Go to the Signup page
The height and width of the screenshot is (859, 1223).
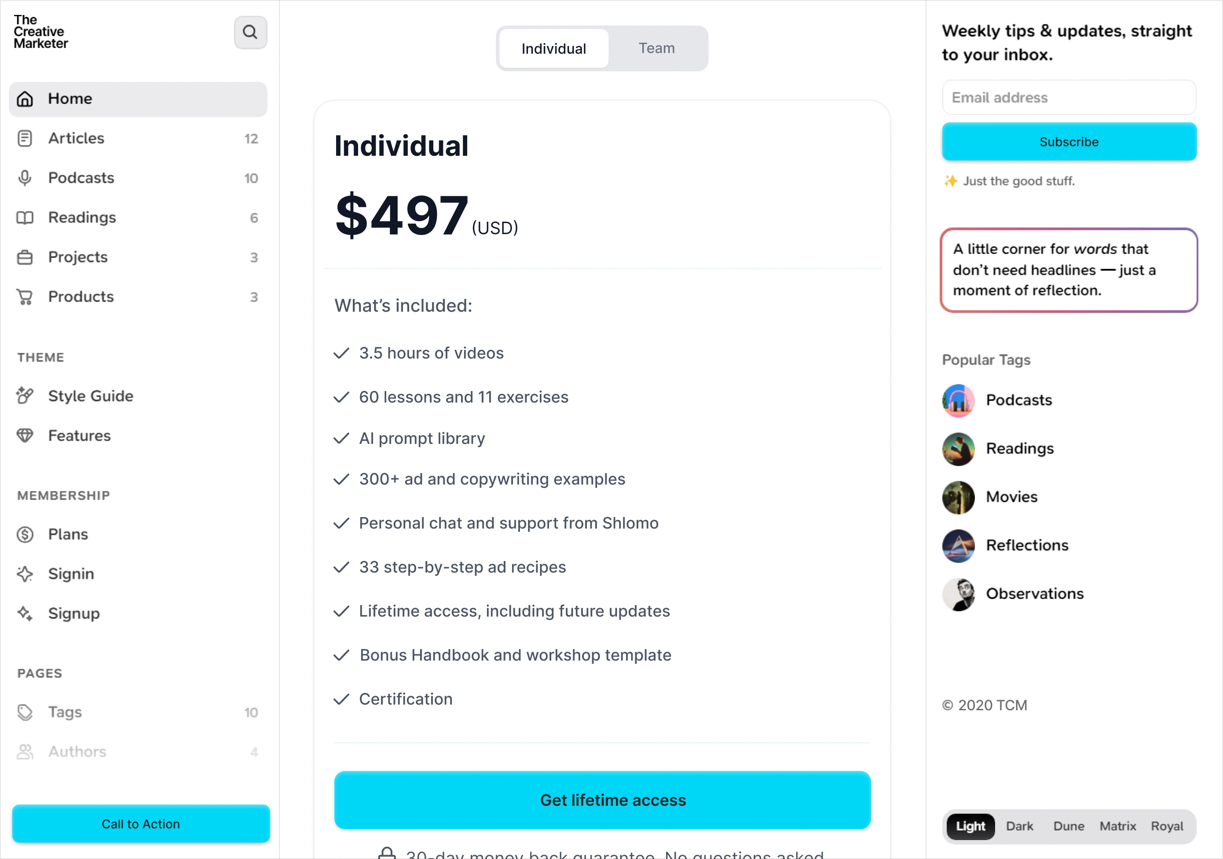tap(73, 613)
